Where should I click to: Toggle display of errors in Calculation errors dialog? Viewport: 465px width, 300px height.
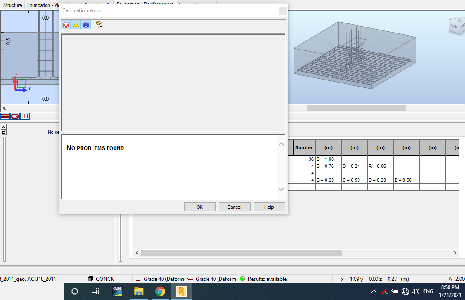point(66,25)
